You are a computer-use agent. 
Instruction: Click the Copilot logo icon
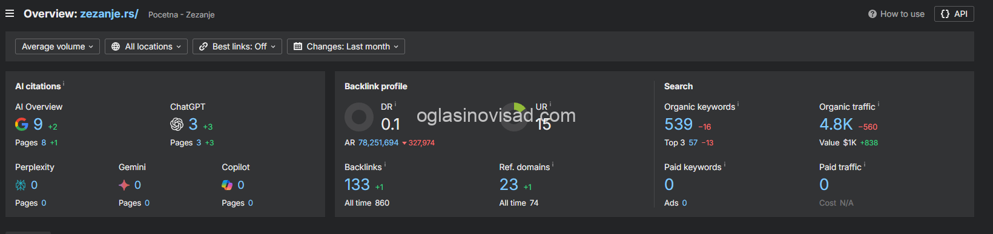227,185
